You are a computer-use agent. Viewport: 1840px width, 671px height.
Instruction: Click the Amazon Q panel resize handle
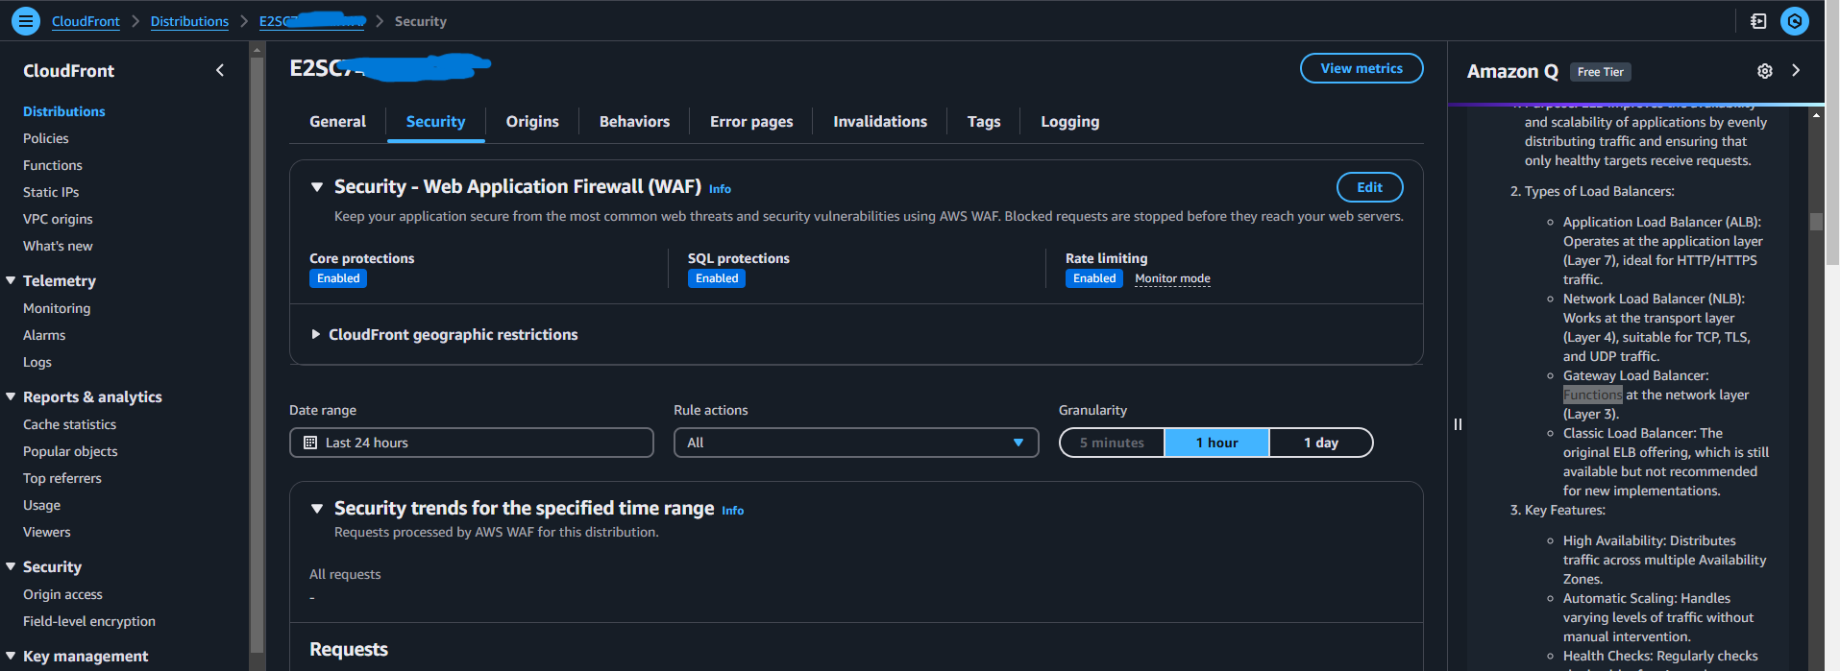pos(1458,423)
